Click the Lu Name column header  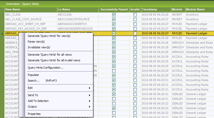point(78,9)
